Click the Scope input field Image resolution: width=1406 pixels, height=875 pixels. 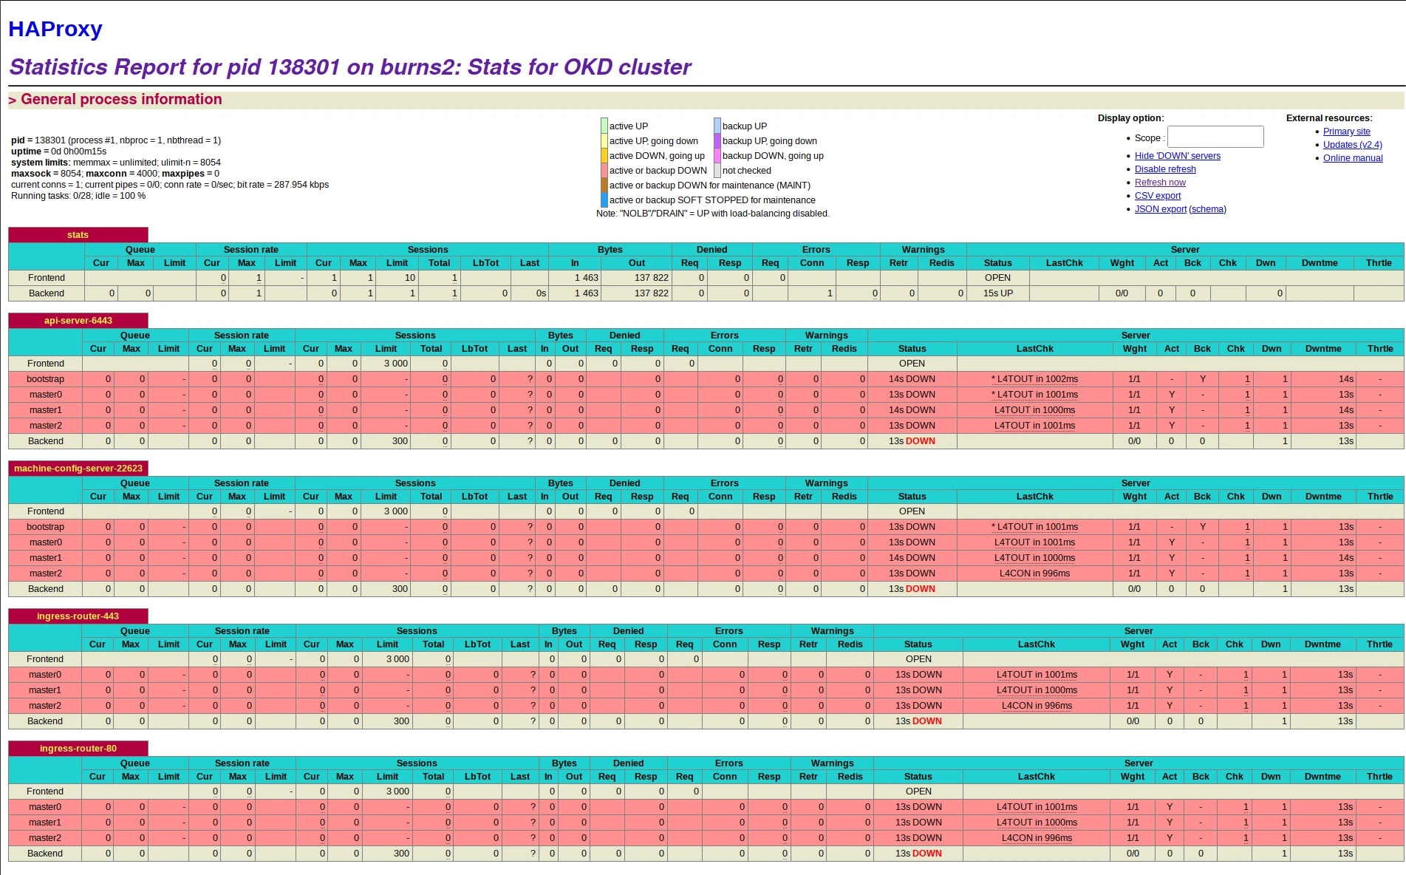tap(1215, 137)
